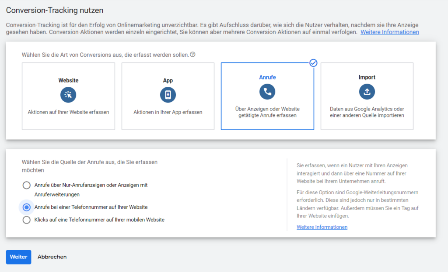Click the App phone download icon

pyautogui.click(x=168, y=95)
